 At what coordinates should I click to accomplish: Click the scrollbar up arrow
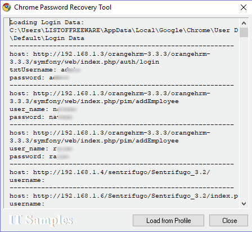coord(244,23)
